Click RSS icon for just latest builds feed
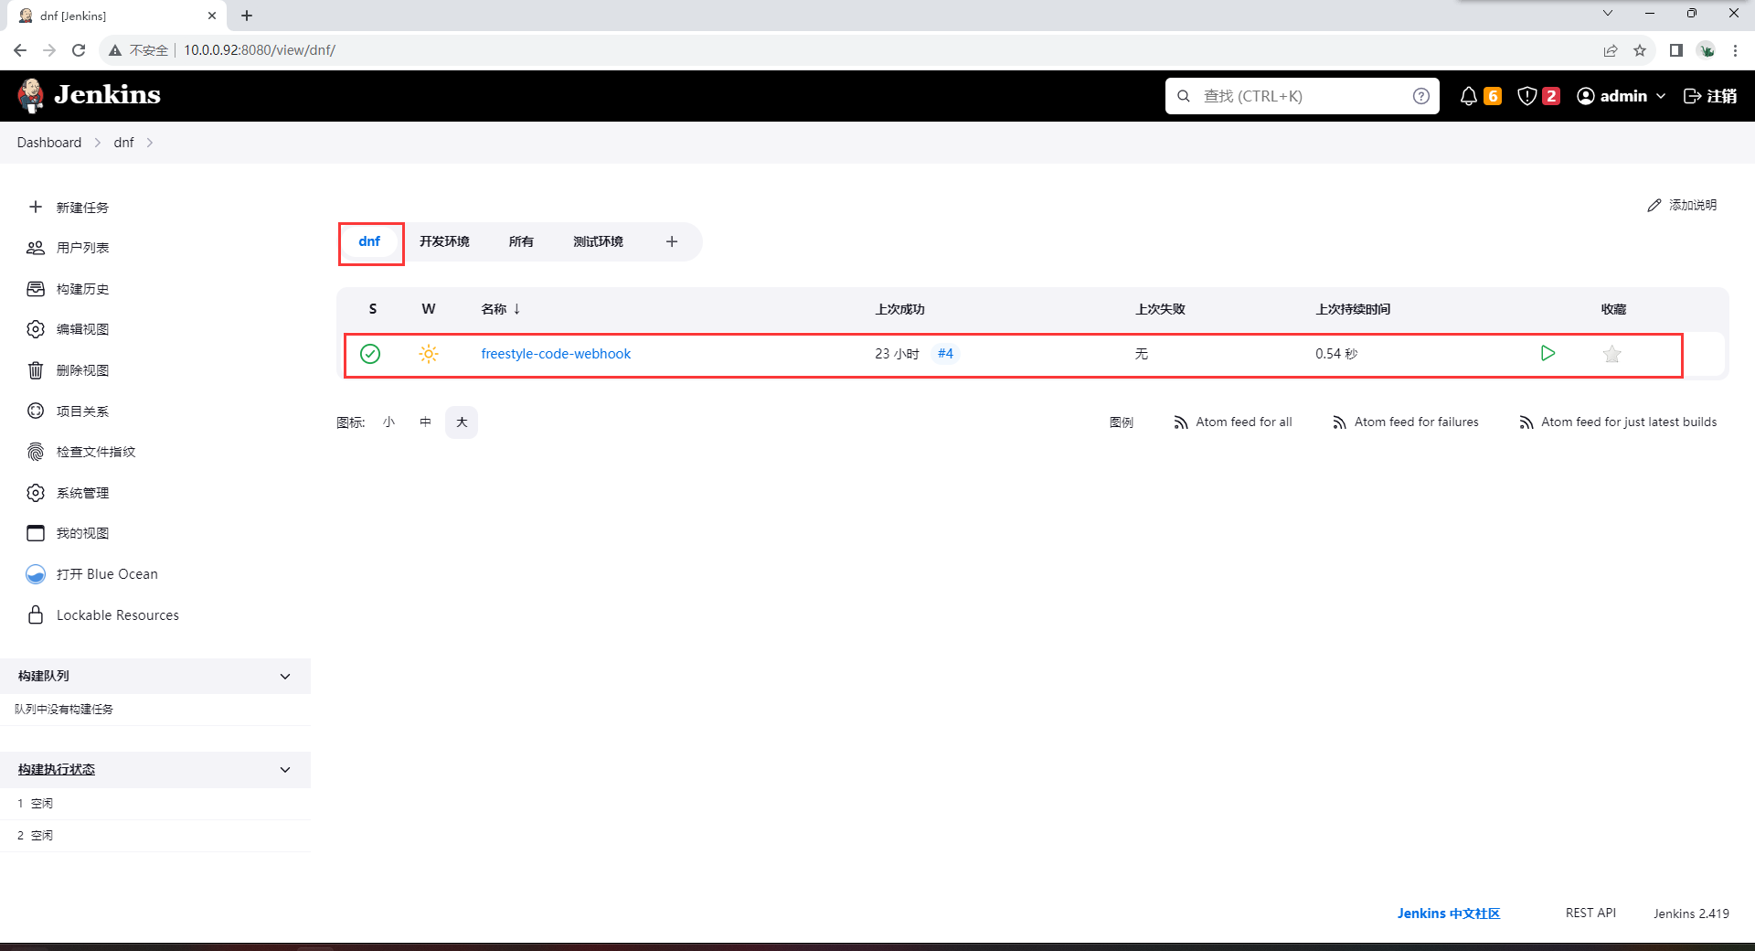Image resolution: width=1755 pixels, height=951 pixels. 1526,422
